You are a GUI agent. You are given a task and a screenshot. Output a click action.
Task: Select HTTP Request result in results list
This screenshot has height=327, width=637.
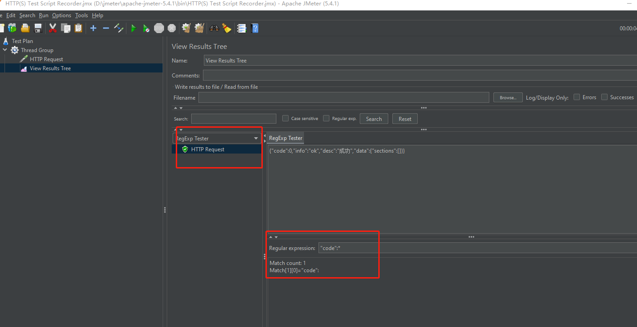208,149
